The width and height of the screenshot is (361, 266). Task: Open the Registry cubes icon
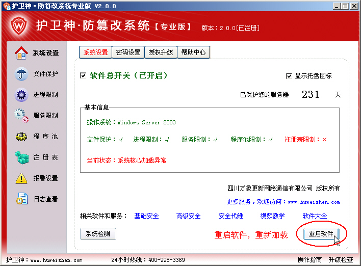coord(21,157)
